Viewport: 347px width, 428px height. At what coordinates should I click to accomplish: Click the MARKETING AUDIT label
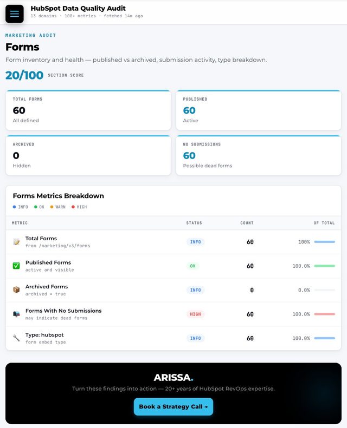[30, 35]
